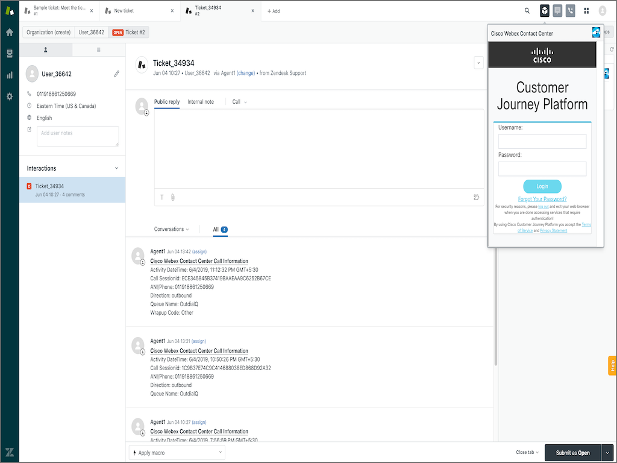Click the search magnifier icon
617x463 pixels.
tap(527, 11)
